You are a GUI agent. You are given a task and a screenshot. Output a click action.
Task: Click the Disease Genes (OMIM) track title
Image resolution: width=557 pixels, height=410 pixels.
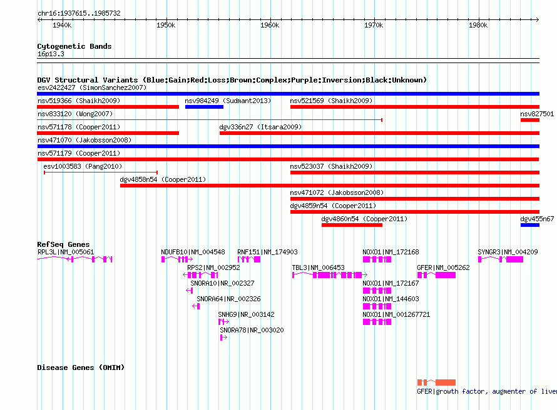81,367
